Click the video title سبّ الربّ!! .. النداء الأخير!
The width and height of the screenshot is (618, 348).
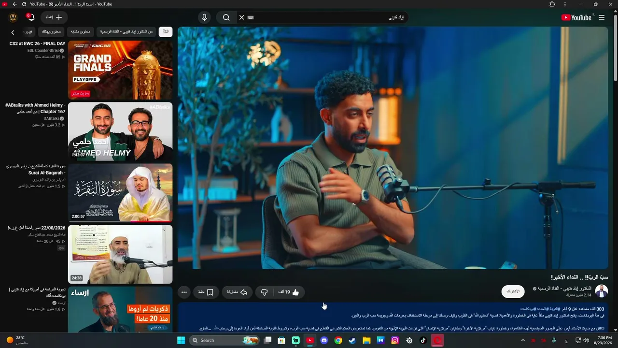[x=579, y=277]
